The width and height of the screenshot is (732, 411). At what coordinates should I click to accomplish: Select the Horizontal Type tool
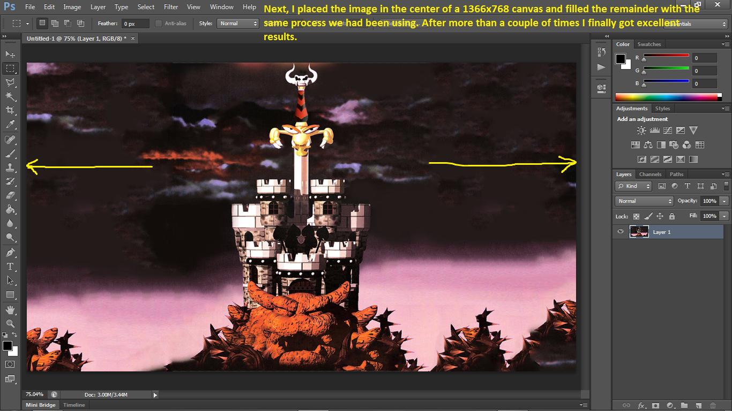[x=10, y=267]
